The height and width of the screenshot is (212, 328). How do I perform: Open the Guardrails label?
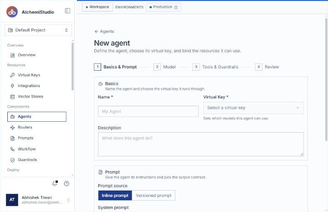27,160
